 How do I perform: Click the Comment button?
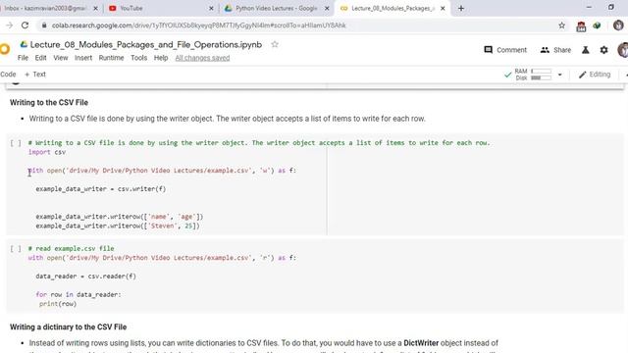pyautogui.click(x=505, y=50)
